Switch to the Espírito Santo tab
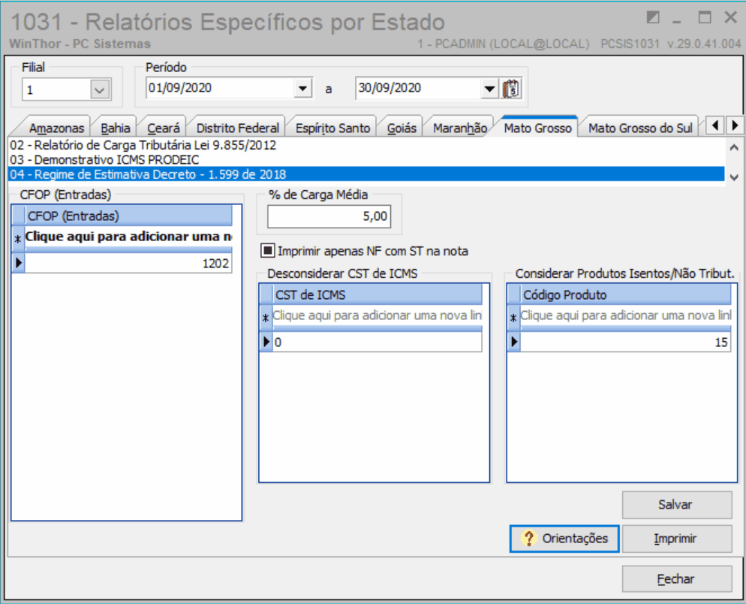This screenshot has width=746, height=604. click(x=332, y=128)
